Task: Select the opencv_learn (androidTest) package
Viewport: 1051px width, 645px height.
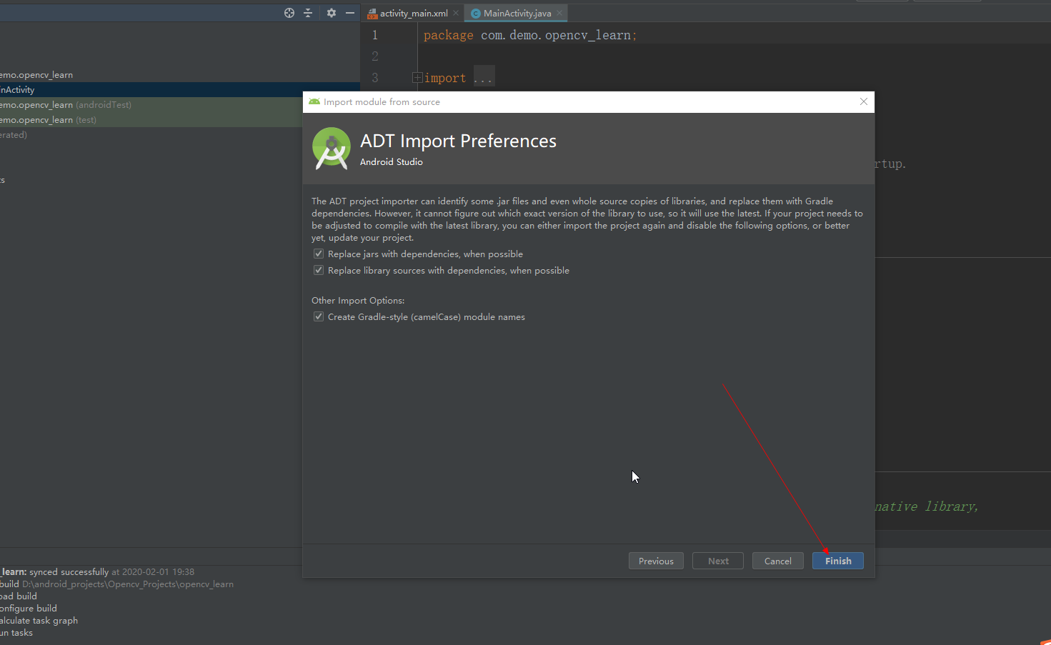Action: (151, 104)
